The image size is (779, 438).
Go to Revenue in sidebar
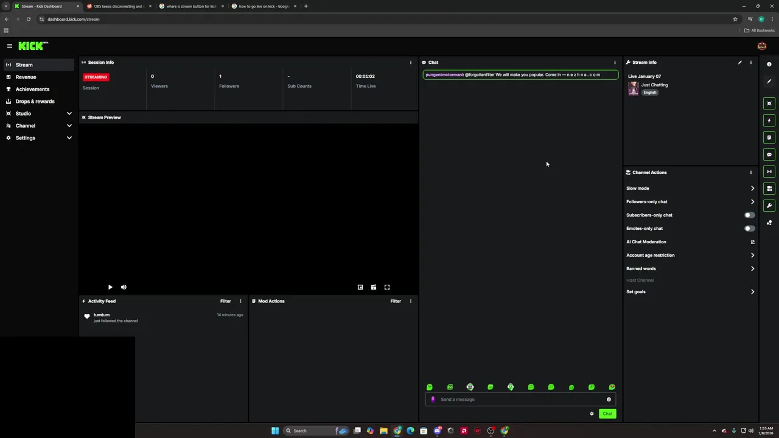(39, 77)
